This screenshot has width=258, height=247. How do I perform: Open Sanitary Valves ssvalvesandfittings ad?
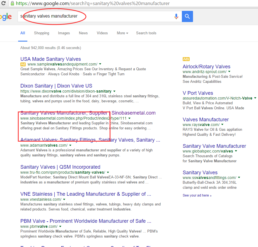click(200, 172)
